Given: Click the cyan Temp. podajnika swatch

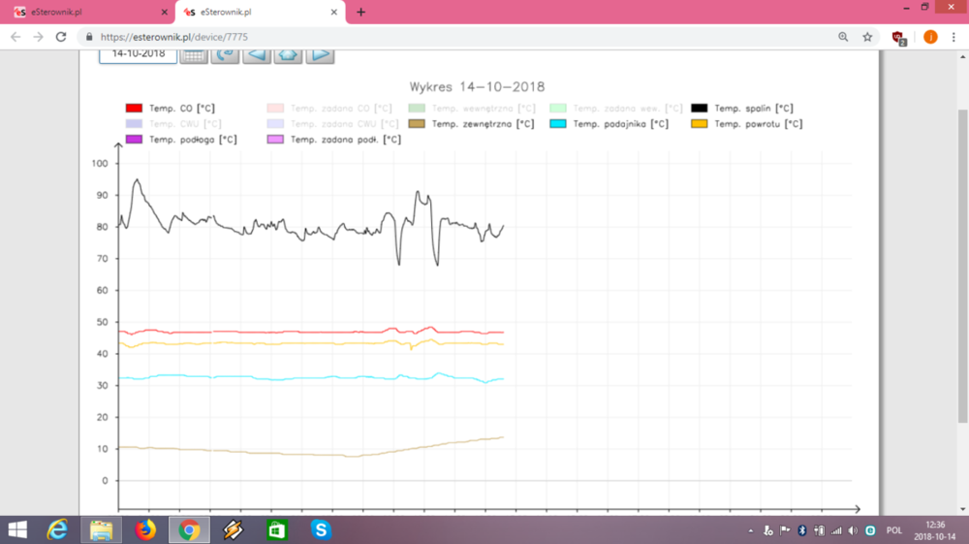Looking at the screenshot, I should pyautogui.click(x=557, y=124).
